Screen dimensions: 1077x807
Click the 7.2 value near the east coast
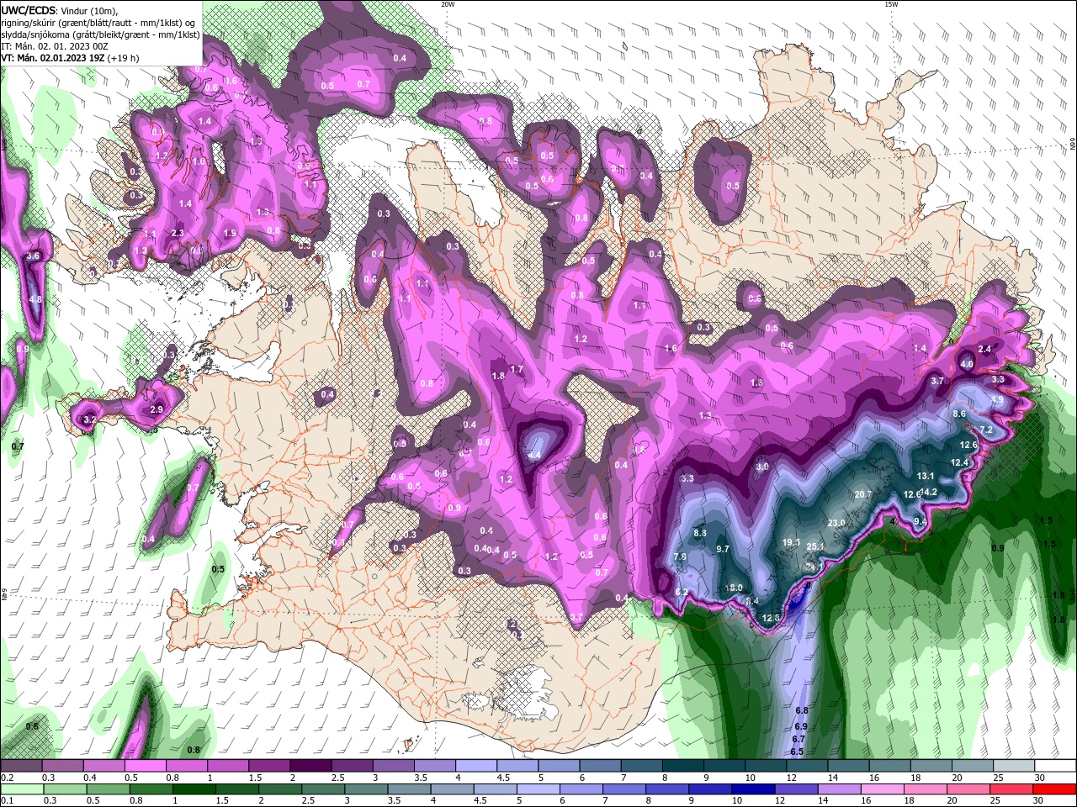(x=987, y=430)
